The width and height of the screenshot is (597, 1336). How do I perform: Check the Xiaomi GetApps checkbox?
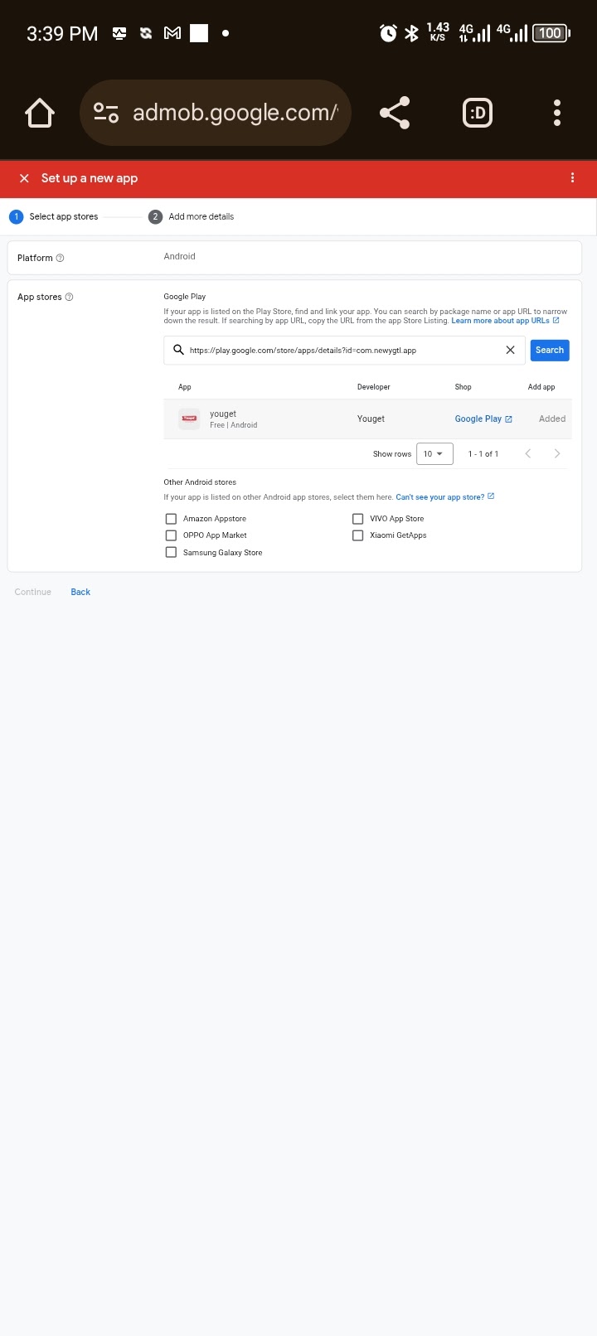(x=358, y=535)
